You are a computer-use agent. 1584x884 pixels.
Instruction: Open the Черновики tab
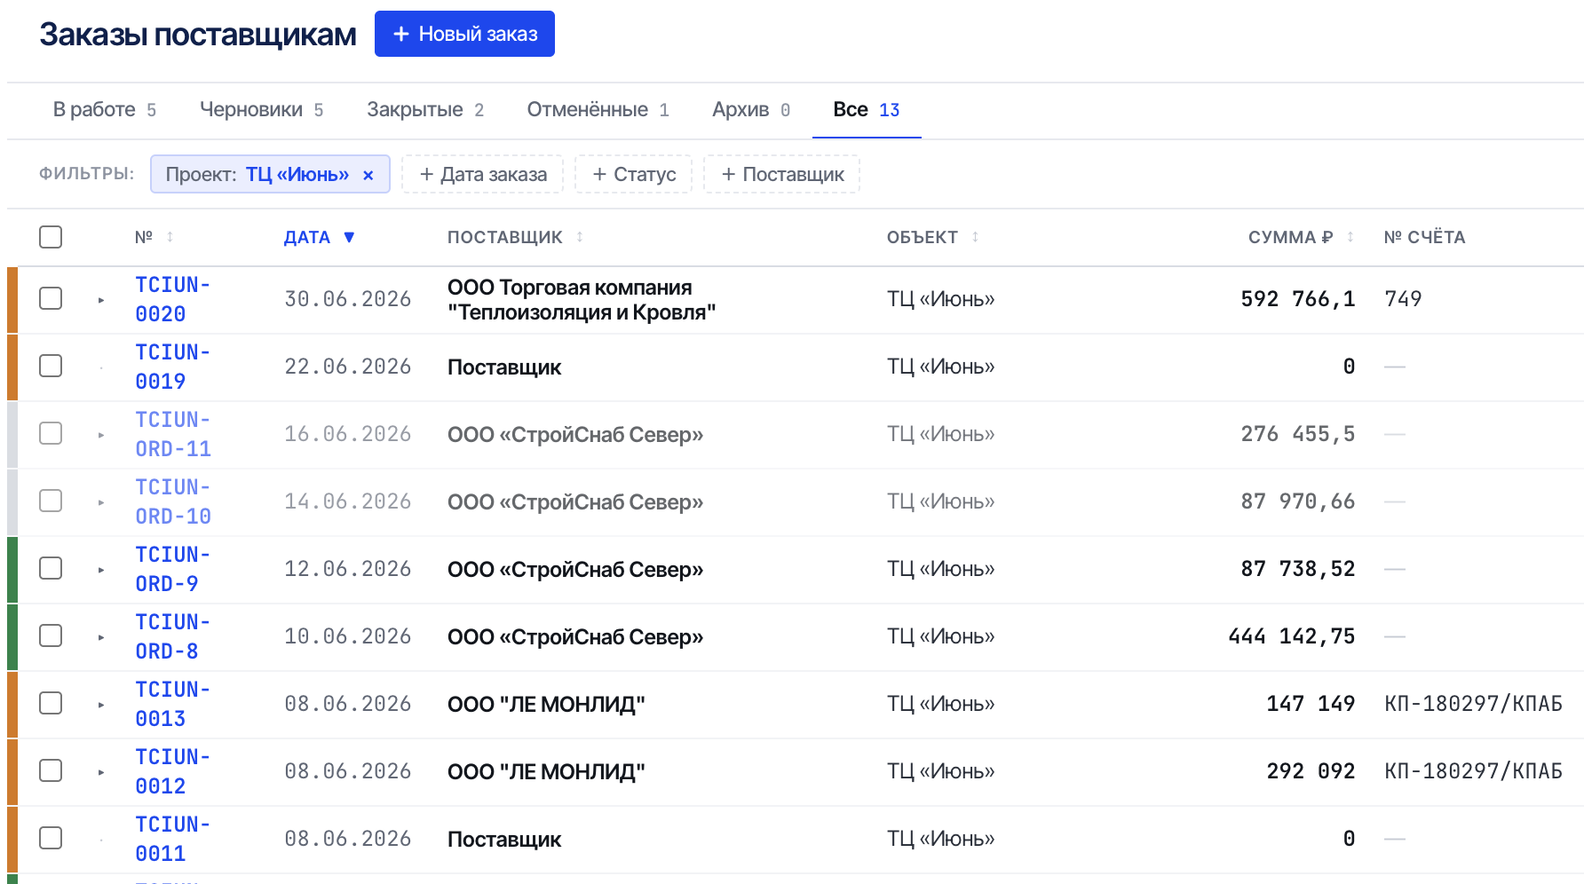pos(261,110)
